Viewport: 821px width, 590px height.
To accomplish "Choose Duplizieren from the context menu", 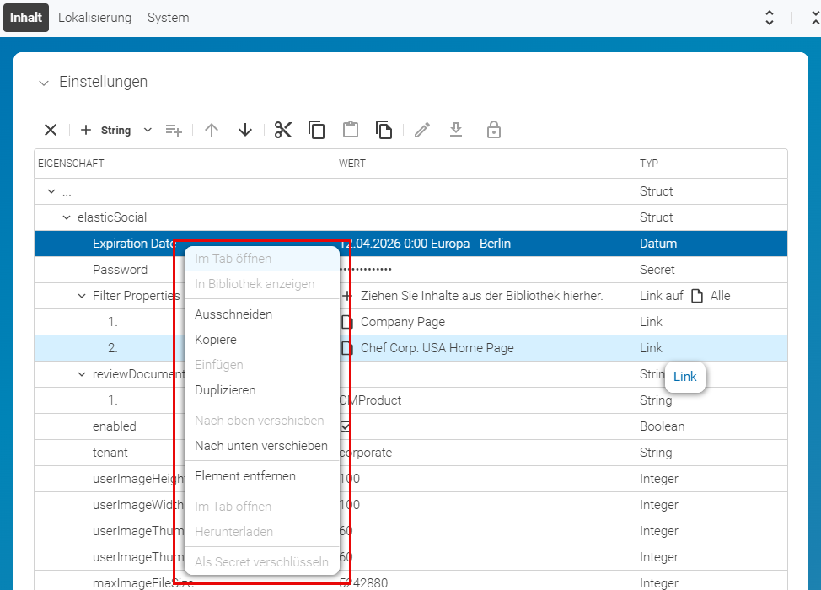I will [x=225, y=390].
